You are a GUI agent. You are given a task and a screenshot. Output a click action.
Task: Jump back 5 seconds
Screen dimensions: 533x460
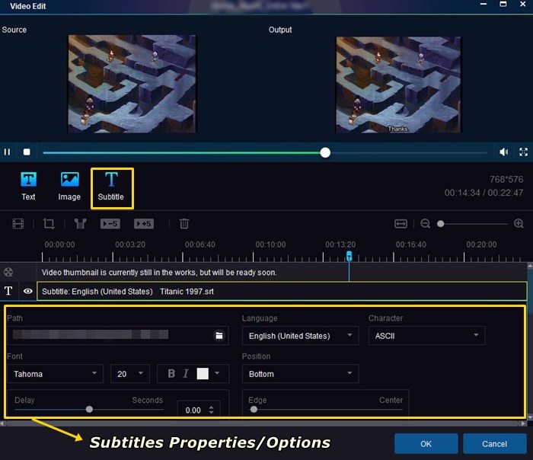coord(110,224)
